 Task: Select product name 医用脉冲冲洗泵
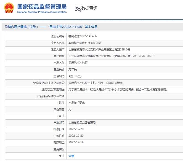pos(78,63)
